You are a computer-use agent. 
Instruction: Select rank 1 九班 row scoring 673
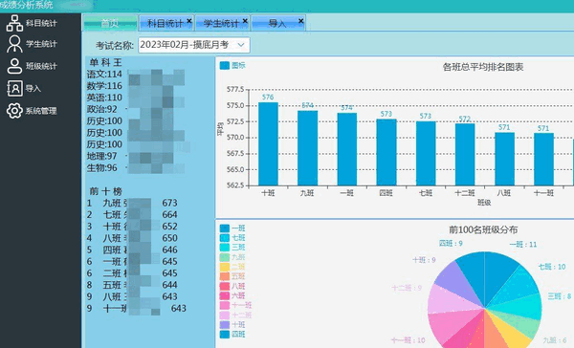tap(132, 203)
